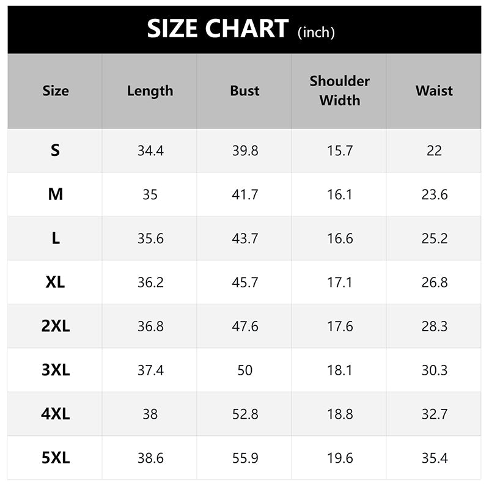
Task: Click the Bust column header
Action: [244, 91]
